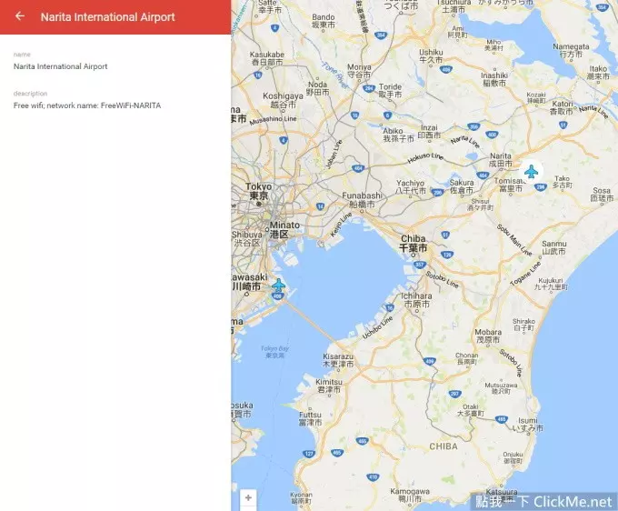Click the Inashiki label on the map
This screenshot has height=511, width=618.
pos(494,79)
